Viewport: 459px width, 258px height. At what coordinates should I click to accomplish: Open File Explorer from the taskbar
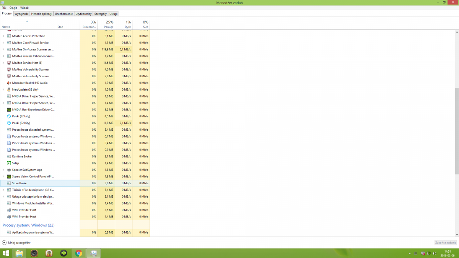point(19,253)
